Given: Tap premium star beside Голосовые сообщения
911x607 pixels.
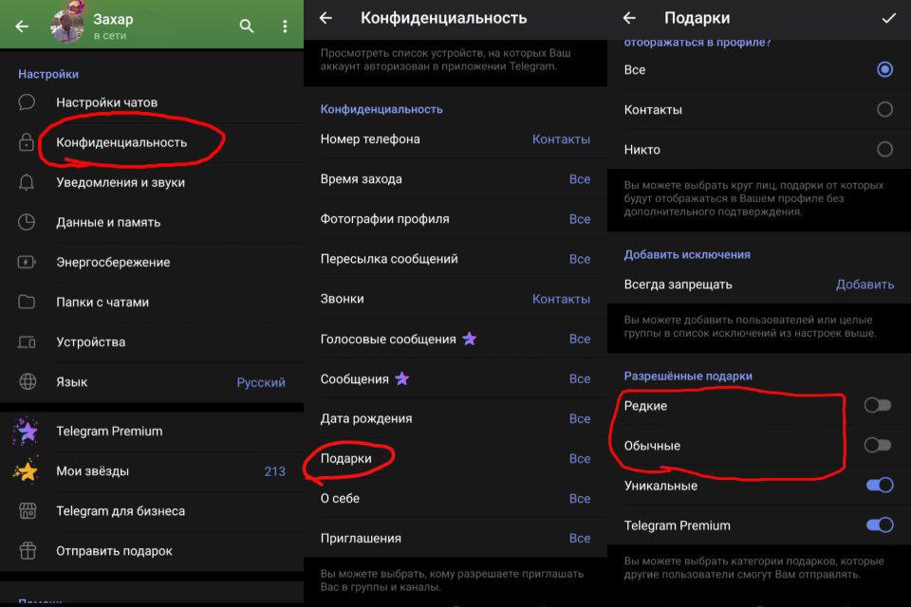Looking at the screenshot, I should [x=470, y=339].
